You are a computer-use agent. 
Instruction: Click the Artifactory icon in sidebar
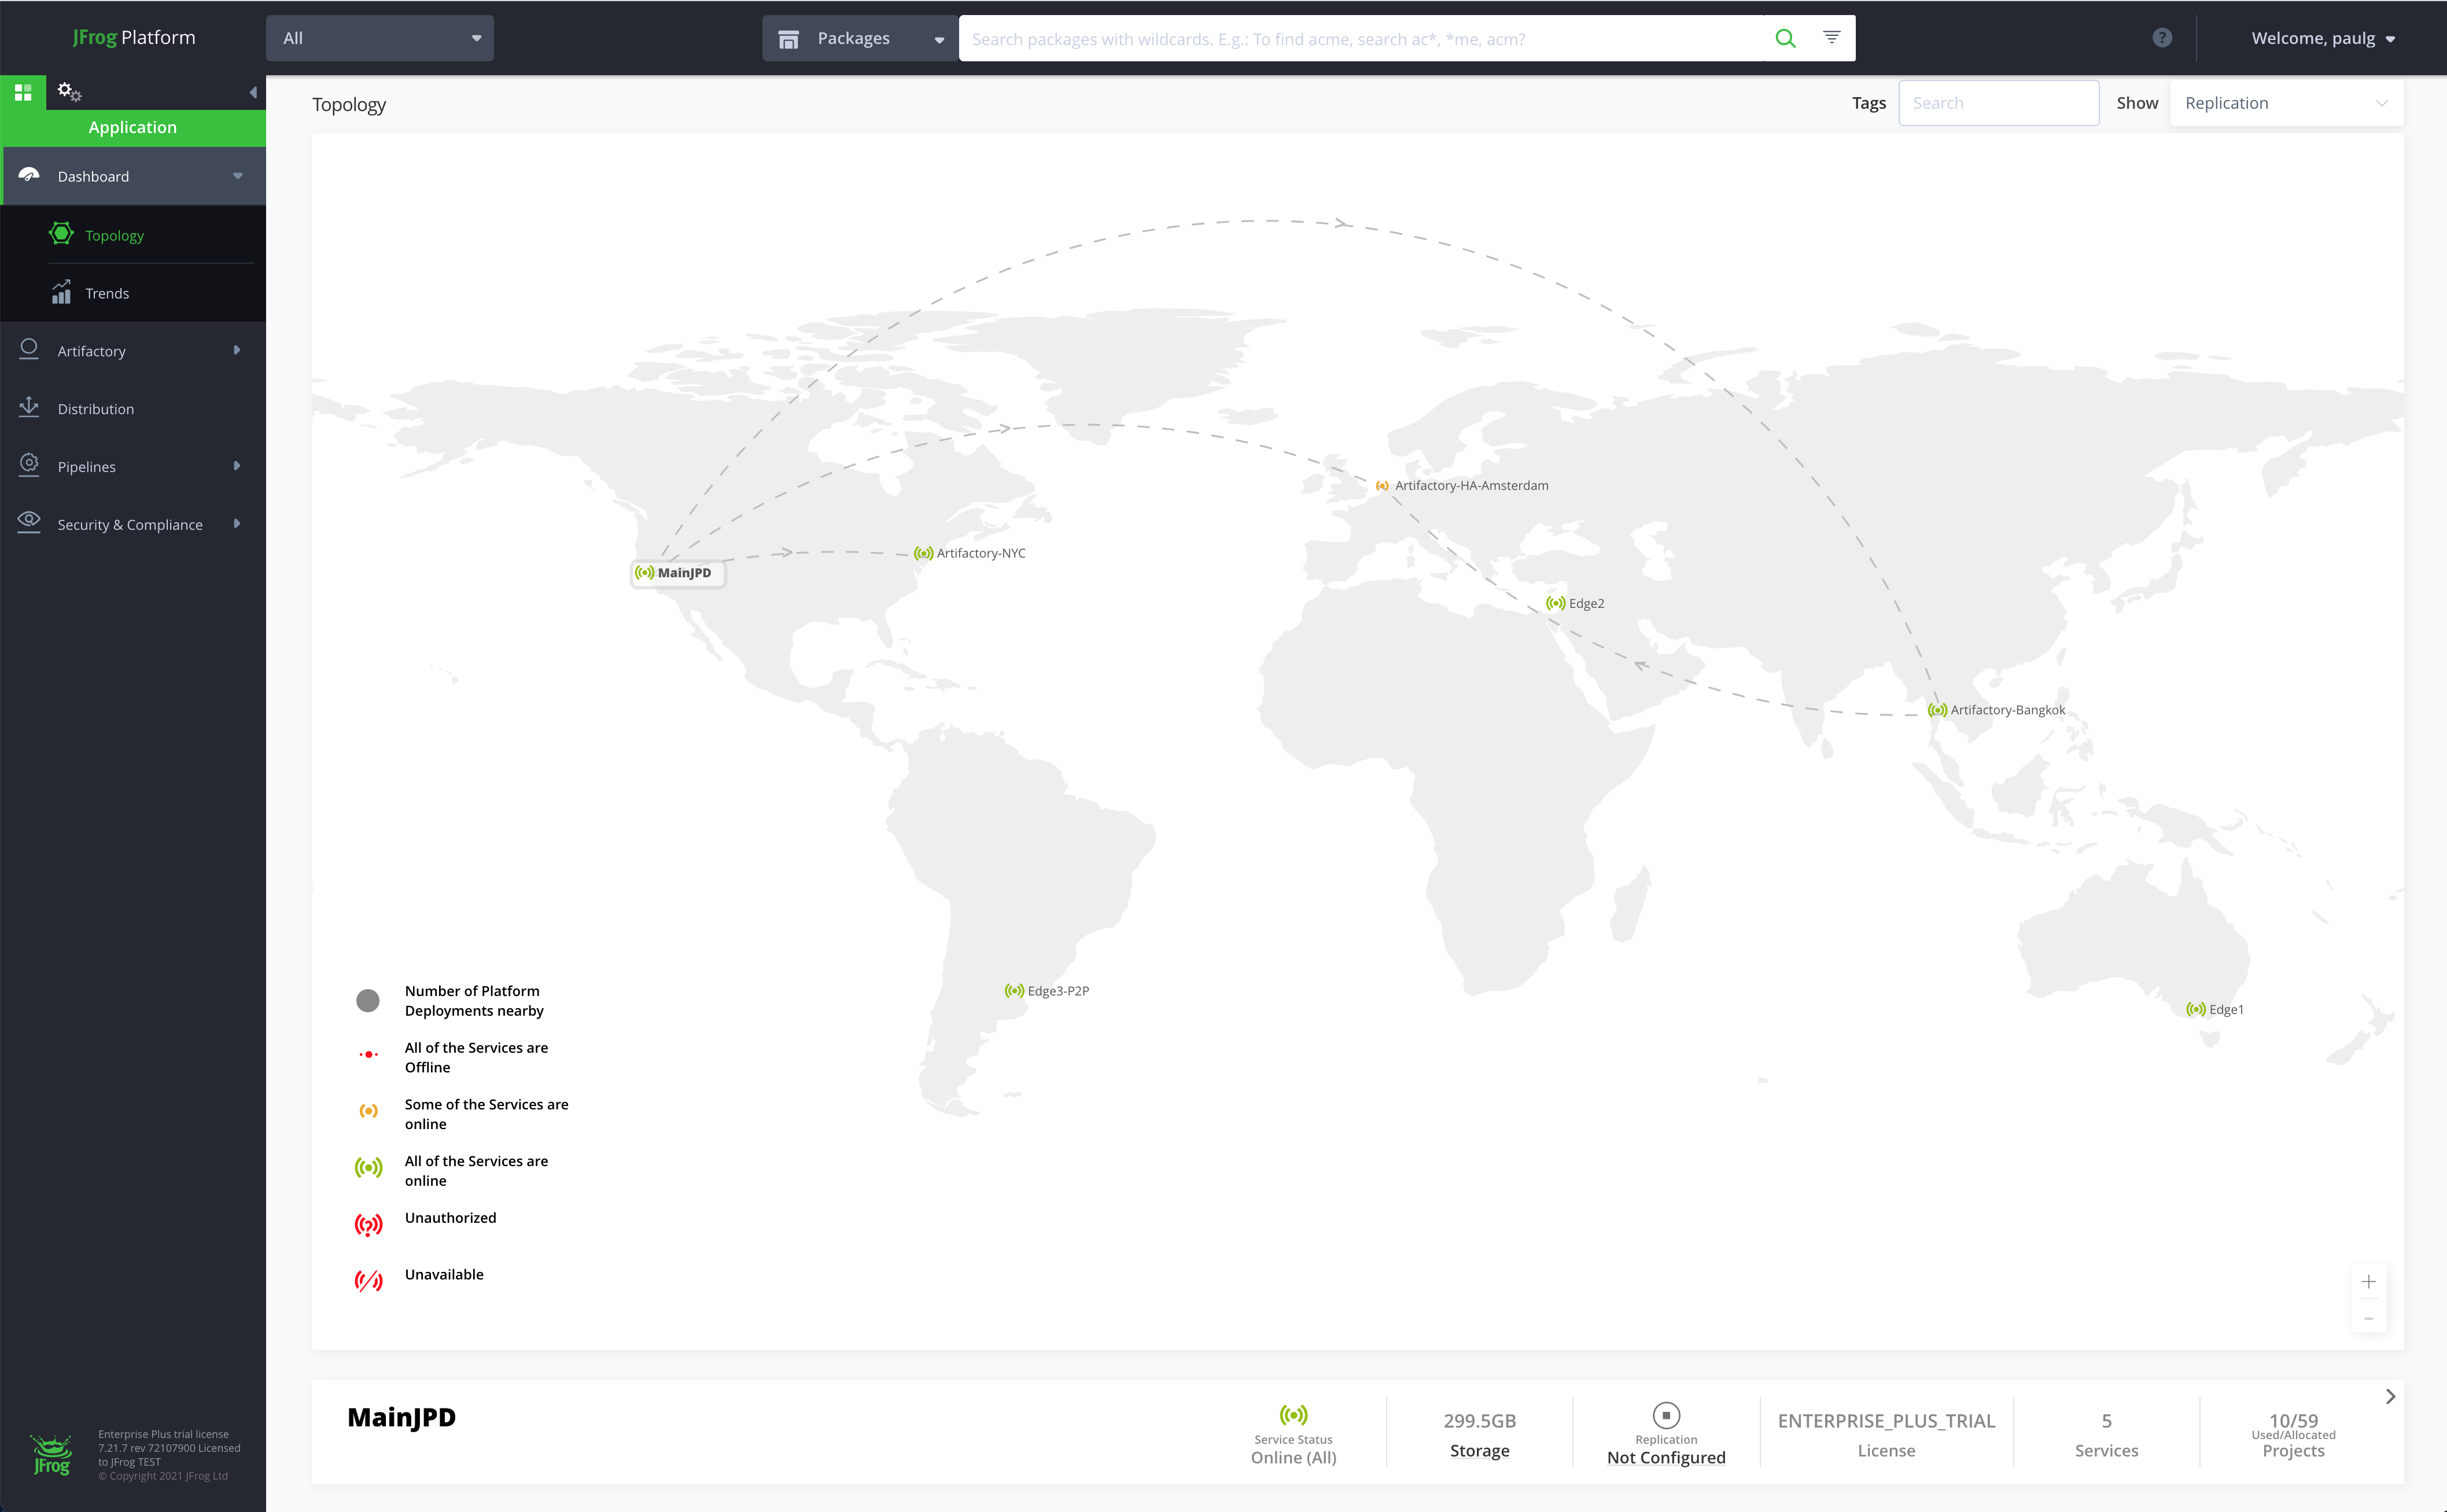(28, 349)
